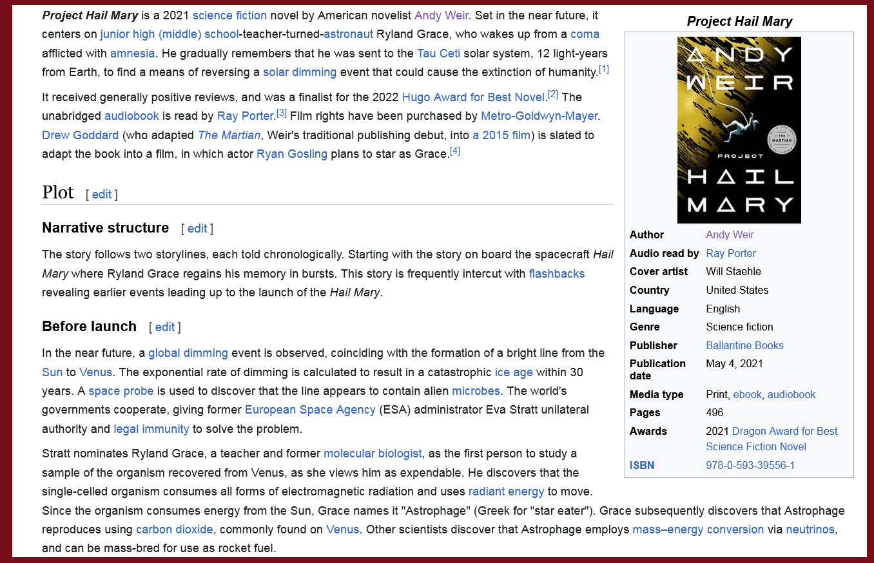The height and width of the screenshot is (563, 874).
Task: Click the ISBN label link
Action: click(642, 466)
